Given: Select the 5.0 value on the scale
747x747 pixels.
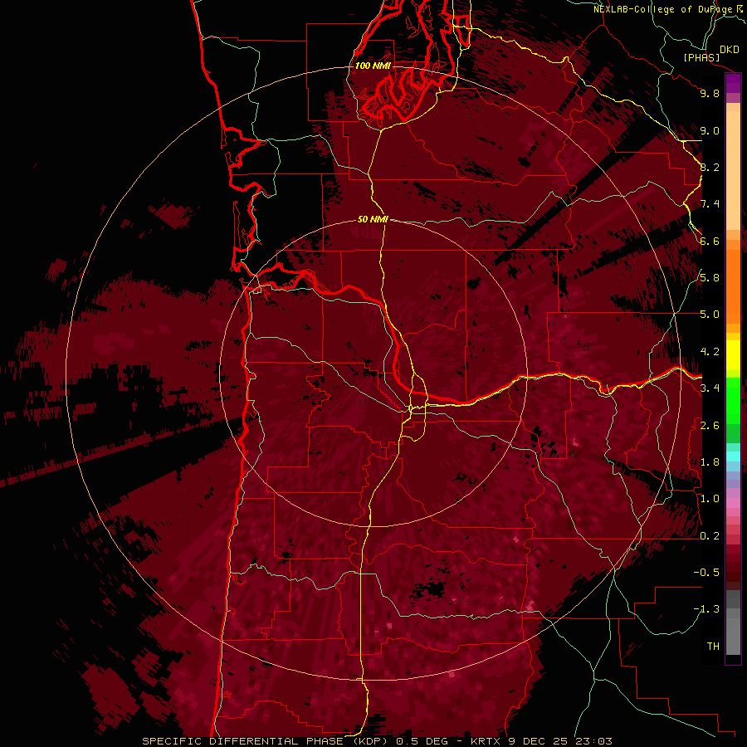Looking at the screenshot, I should (710, 315).
